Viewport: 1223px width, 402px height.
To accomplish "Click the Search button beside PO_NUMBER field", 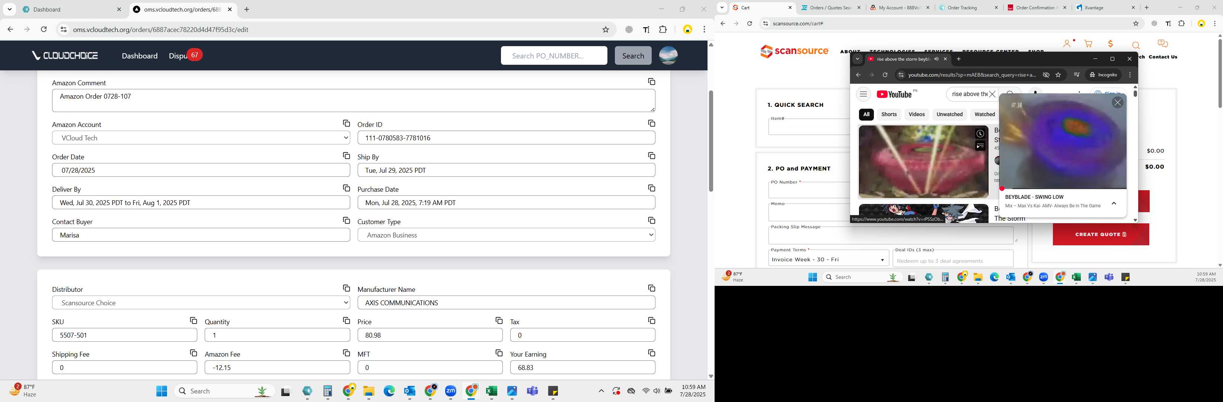I will pyautogui.click(x=633, y=55).
